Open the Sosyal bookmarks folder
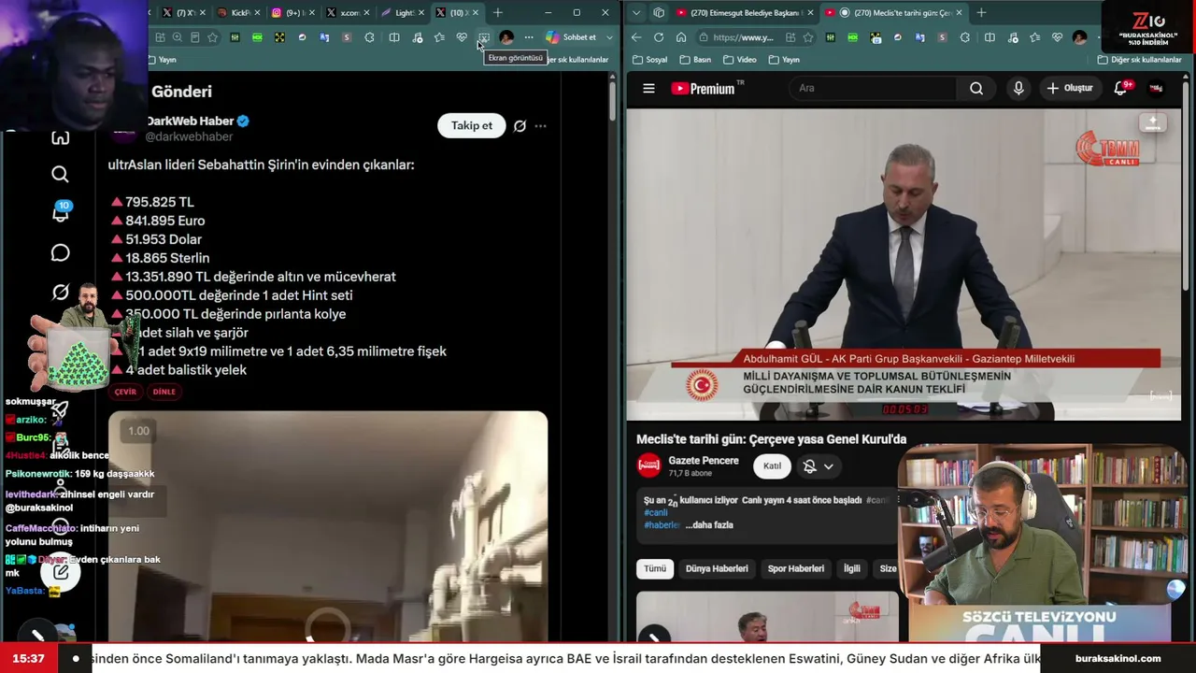The height and width of the screenshot is (673, 1196). pos(650,60)
